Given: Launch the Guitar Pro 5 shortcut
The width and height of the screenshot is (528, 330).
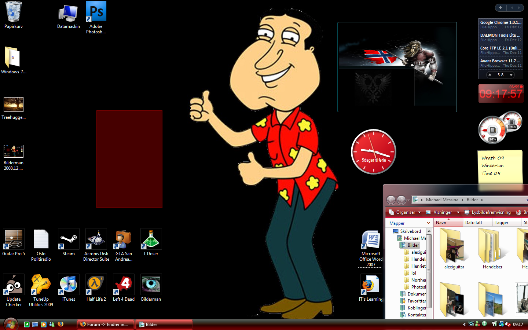Looking at the screenshot, I should [14, 242].
